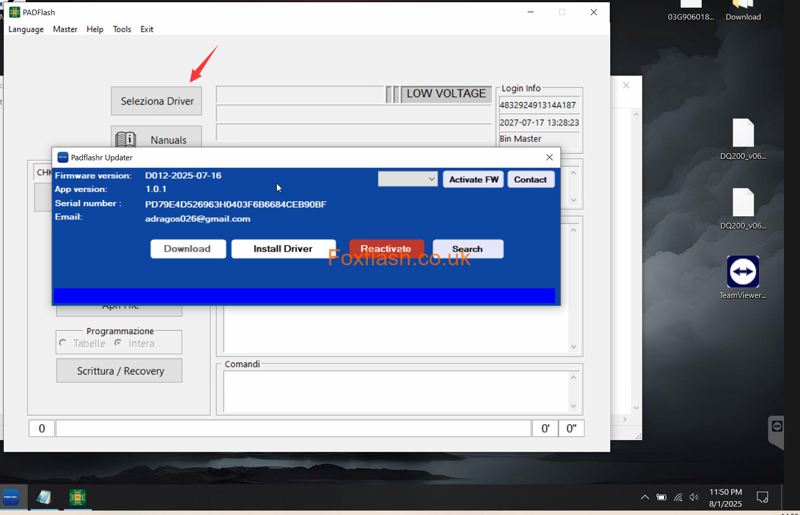The width and height of the screenshot is (800, 515).
Task: Click the blue updater progress bar
Action: tap(305, 295)
